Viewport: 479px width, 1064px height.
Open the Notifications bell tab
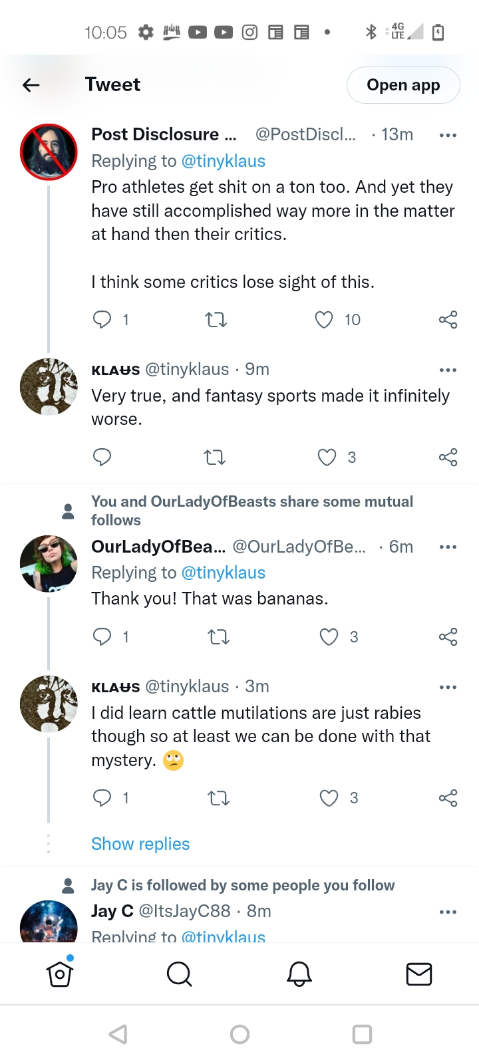[x=299, y=974]
